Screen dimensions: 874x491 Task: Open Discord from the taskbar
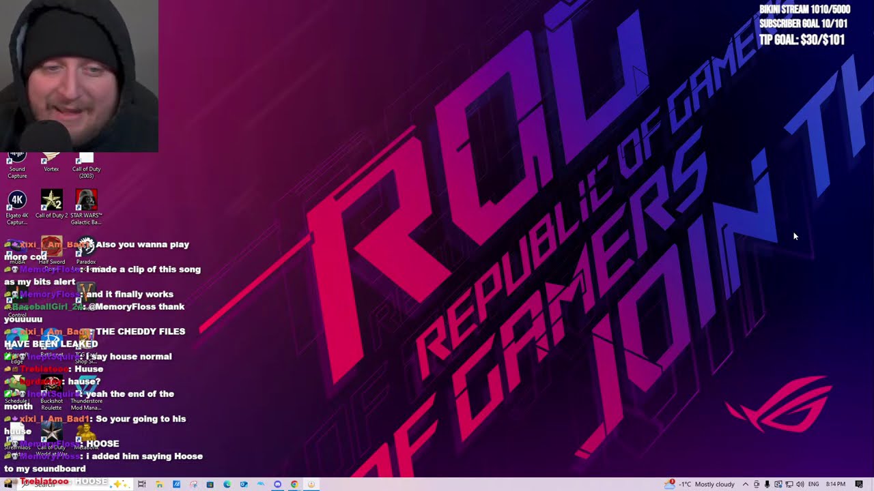(x=277, y=484)
